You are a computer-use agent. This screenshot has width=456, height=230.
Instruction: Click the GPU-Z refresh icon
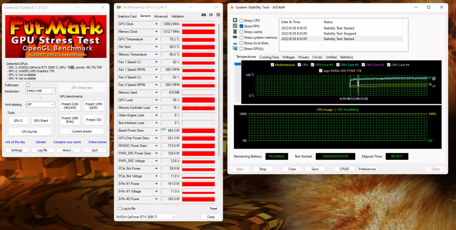(x=211, y=15)
